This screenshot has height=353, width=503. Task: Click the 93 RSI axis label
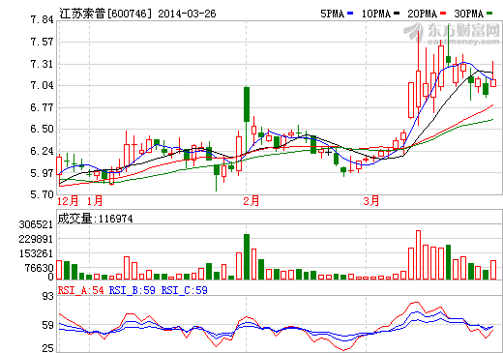click(48, 296)
